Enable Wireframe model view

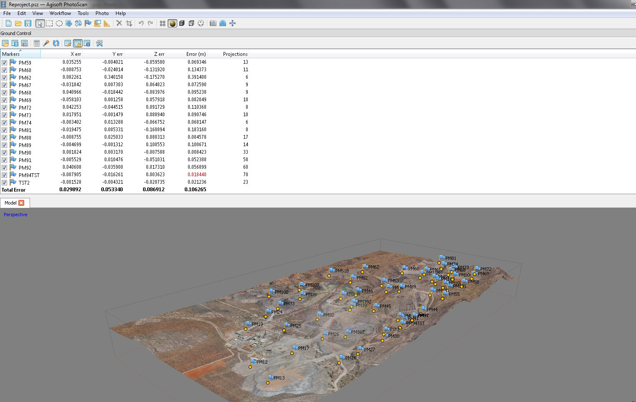point(191,23)
